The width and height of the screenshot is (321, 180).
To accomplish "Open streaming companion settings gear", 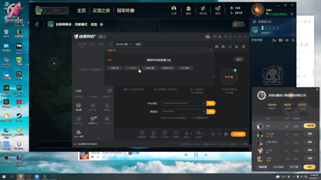I will tap(226, 134).
